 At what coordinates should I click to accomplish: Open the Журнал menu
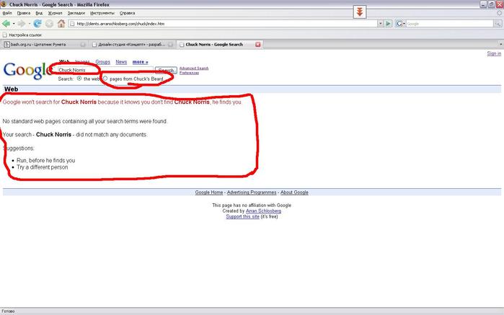tap(55, 13)
